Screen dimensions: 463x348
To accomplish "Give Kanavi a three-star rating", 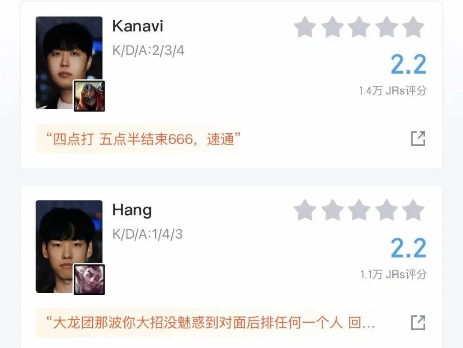I will 359,27.
